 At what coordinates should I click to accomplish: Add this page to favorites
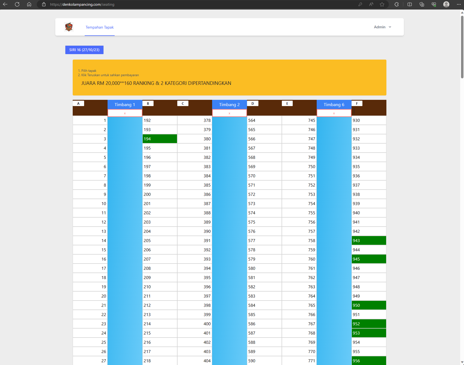382,4
